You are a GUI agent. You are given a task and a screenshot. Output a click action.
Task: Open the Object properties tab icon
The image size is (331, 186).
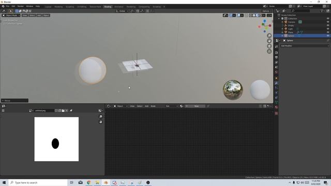point(276,78)
